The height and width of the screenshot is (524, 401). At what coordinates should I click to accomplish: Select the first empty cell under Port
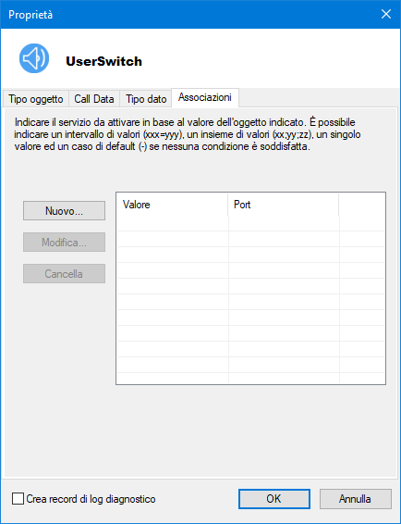coord(284,223)
